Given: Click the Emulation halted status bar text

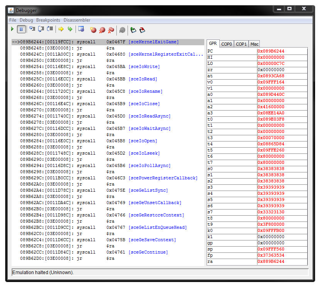Looking at the screenshot, I should pos(43,273).
